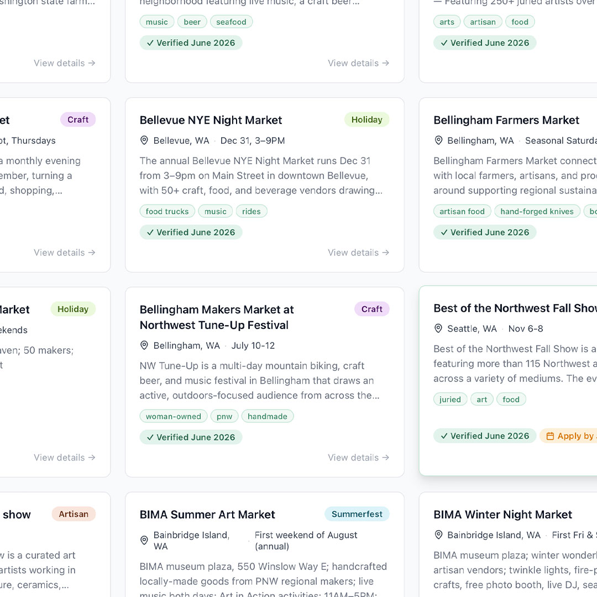The width and height of the screenshot is (597, 597).
Task: Click location pin icon beside Bellevue, WA
Action: pyautogui.click(x=144, y=140)
